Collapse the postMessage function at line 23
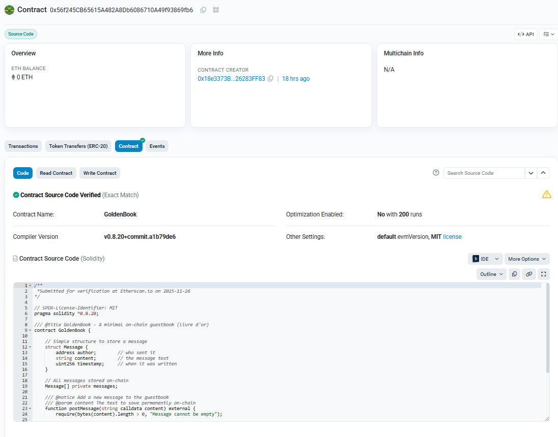The height and width of the screenshot is (437, 558). [x=30, y=409]
